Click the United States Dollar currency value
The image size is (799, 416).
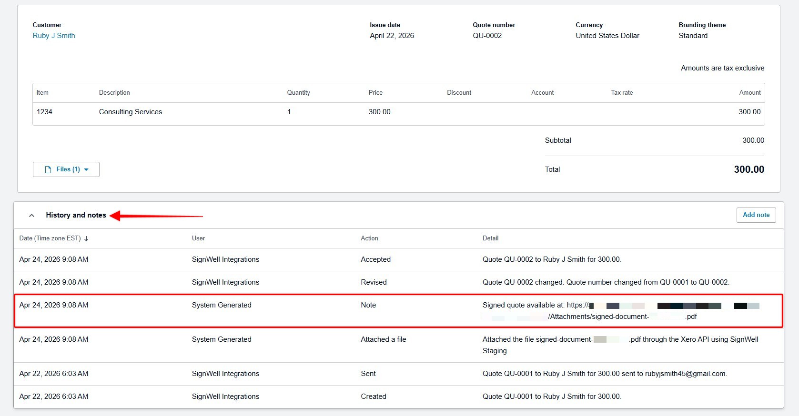click(607, 36)
